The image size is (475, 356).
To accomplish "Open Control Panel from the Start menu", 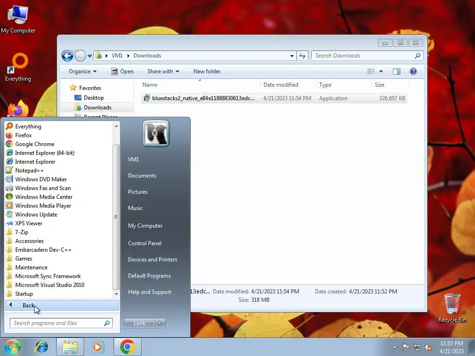I will pyautogui.click(x=145, y=243).
